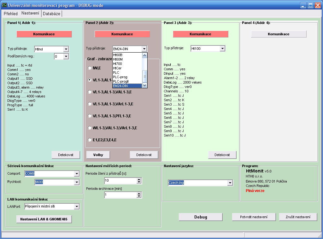Screen dimensions: 323x239
Task: Click the device list scroll down arrow
Action: 145,85
